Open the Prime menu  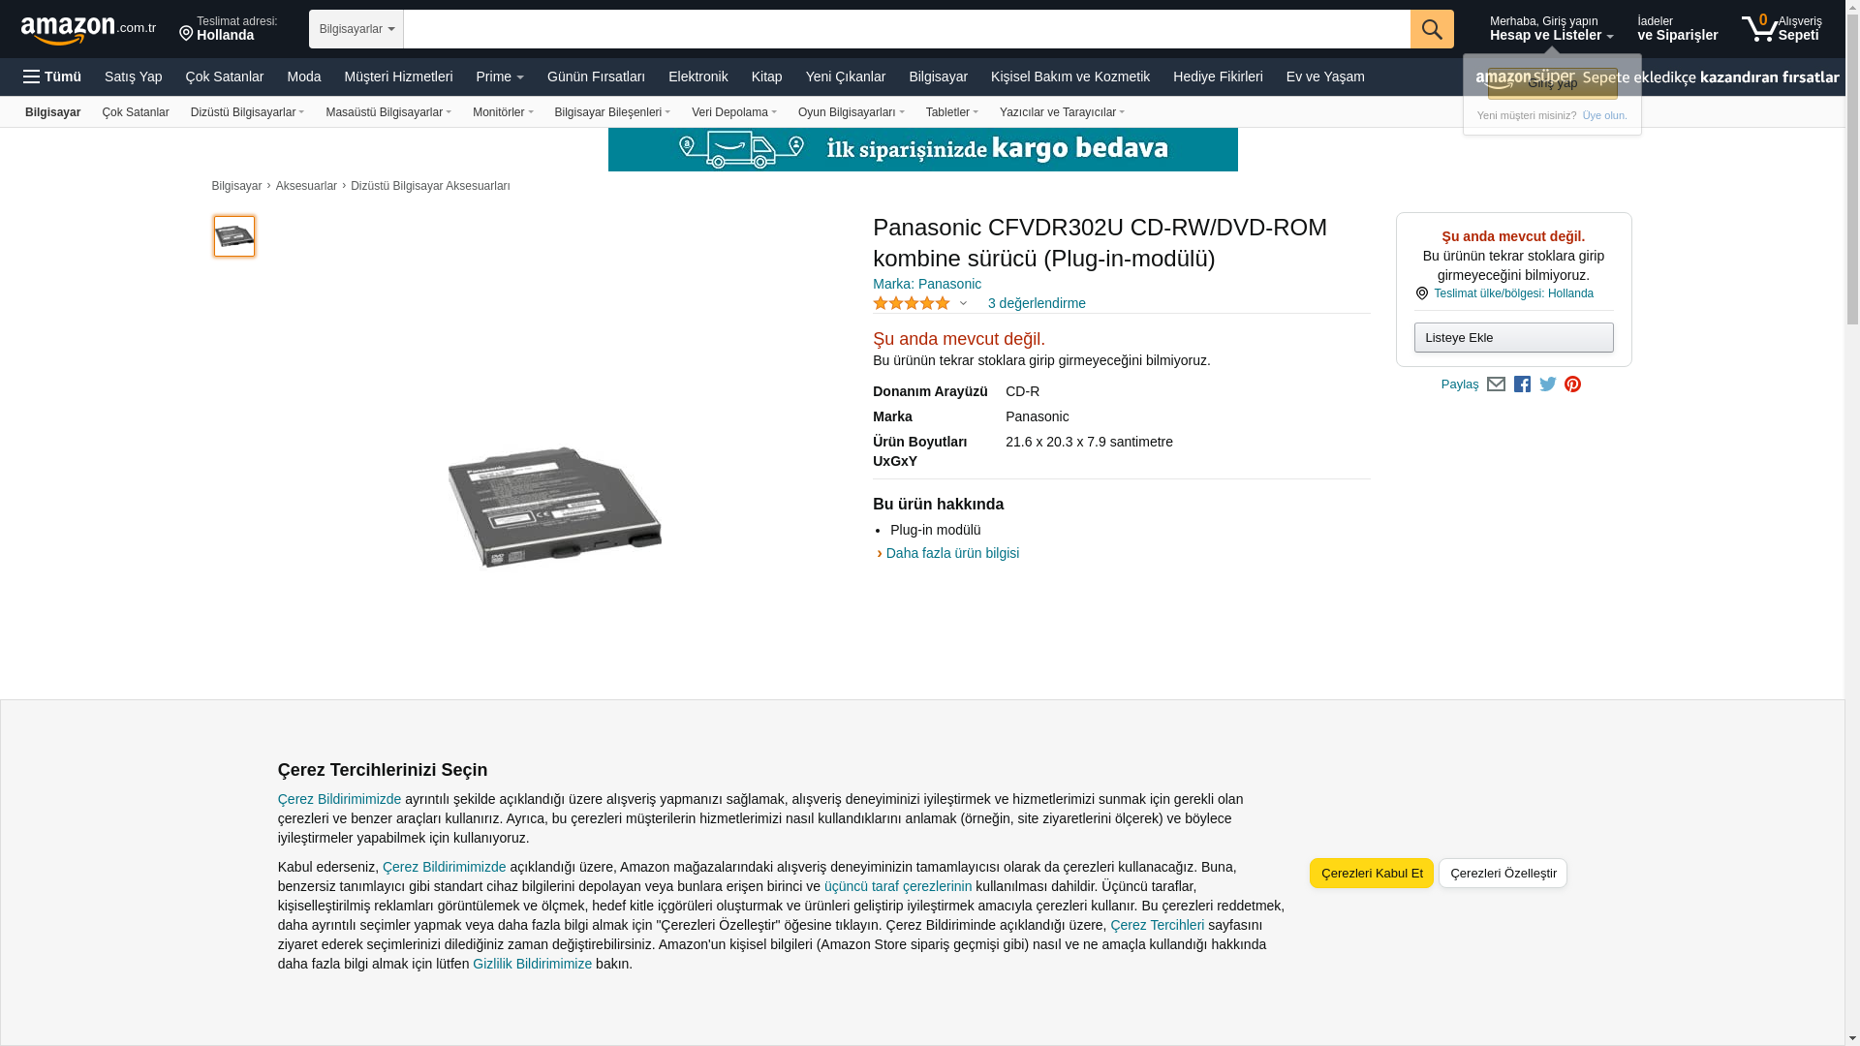click(500, 77)
